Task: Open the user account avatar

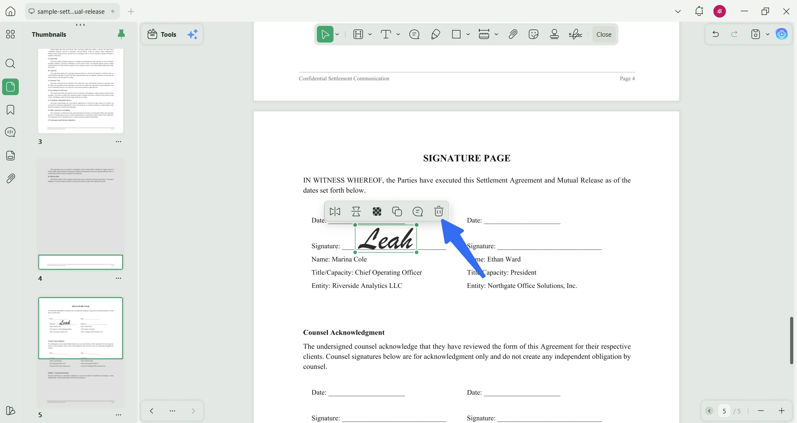Action: point(720,11)
